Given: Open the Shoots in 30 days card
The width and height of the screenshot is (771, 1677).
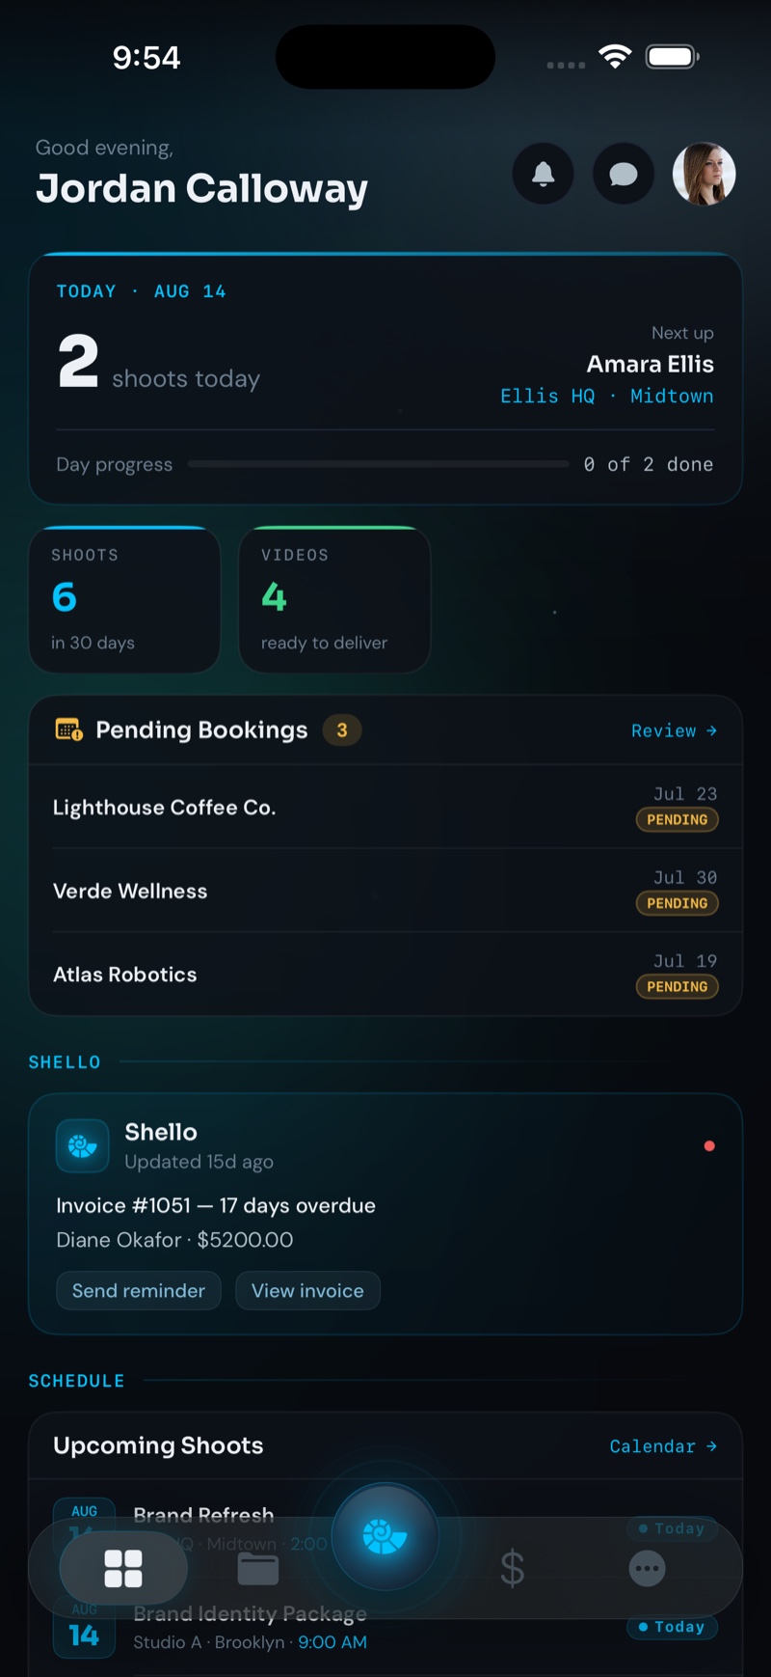Looking at the screenshot, I should coord(124,599).
